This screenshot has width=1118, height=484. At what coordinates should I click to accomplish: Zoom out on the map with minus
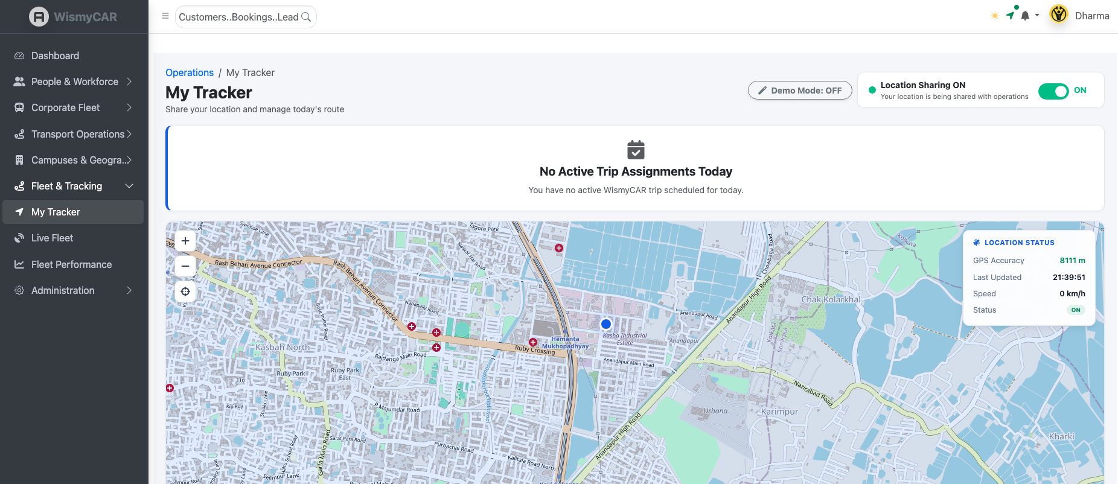tap(185, 266)
